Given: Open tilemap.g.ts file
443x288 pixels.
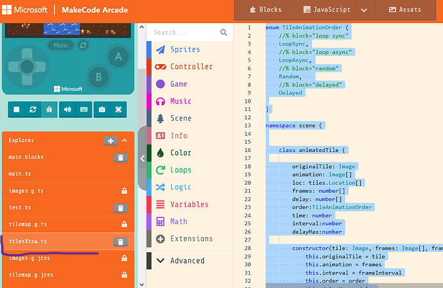Looking at the screenshot, I should [x=68, y=224].
